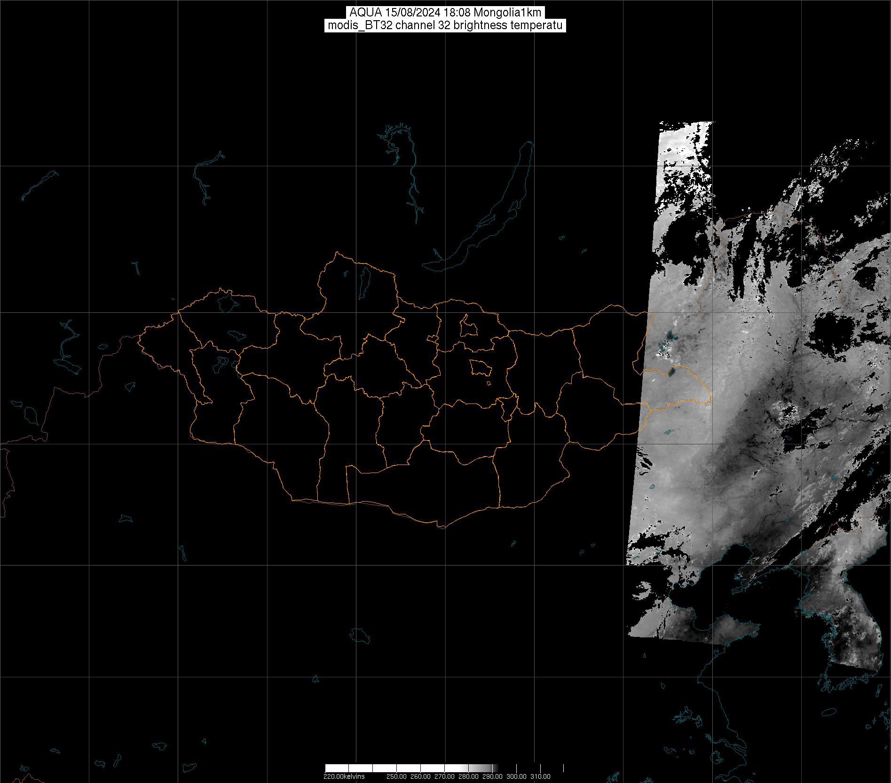Pick the 280.00 mark on the temperature scale
The height and width of the screenshot is (783, 891).
[468, 776]
